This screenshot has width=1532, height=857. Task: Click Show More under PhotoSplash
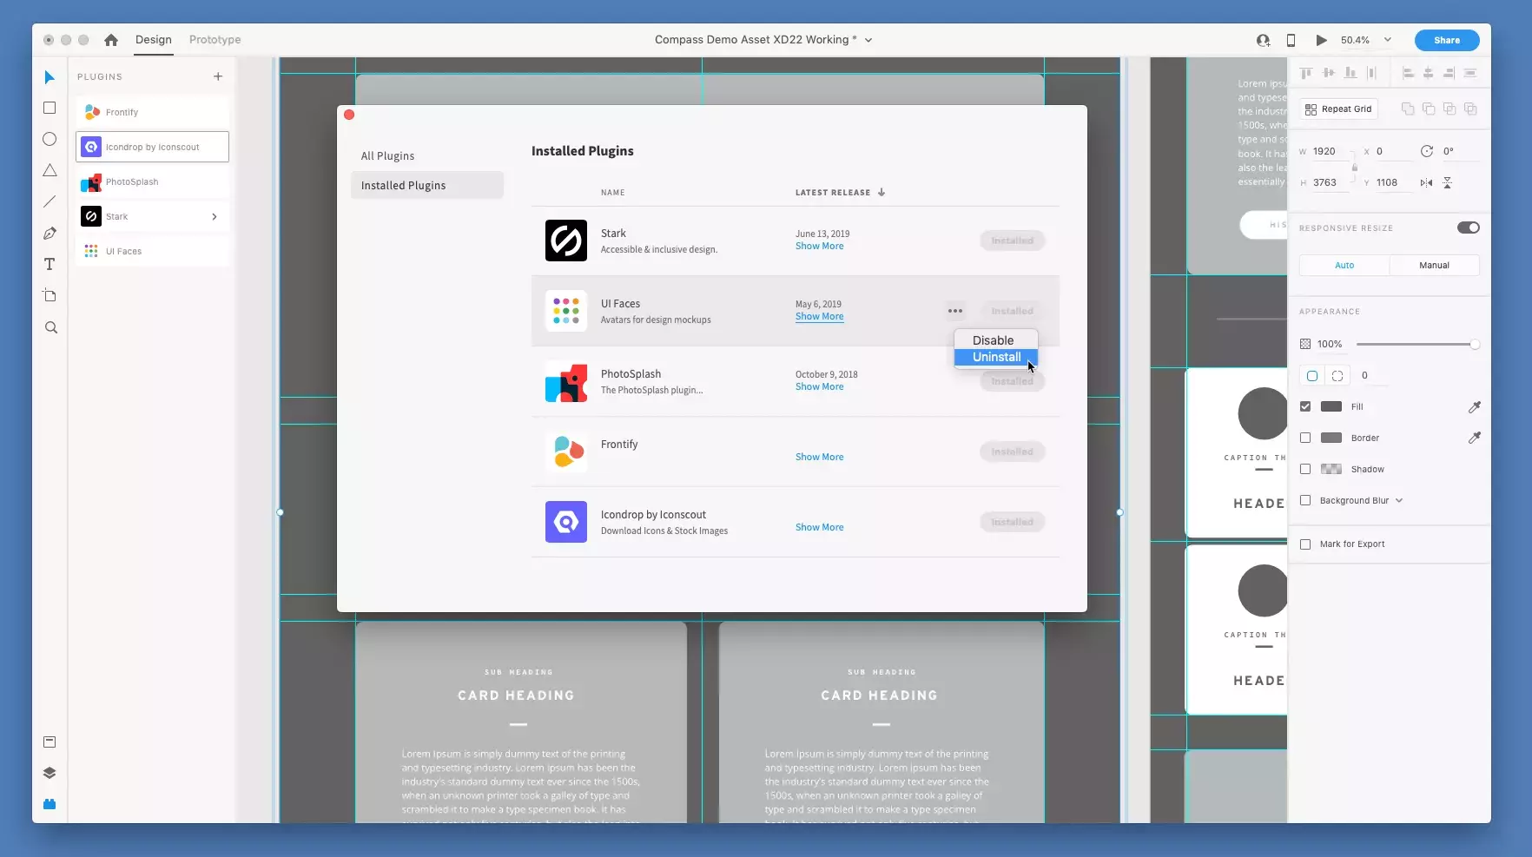[x=818, y=386]
